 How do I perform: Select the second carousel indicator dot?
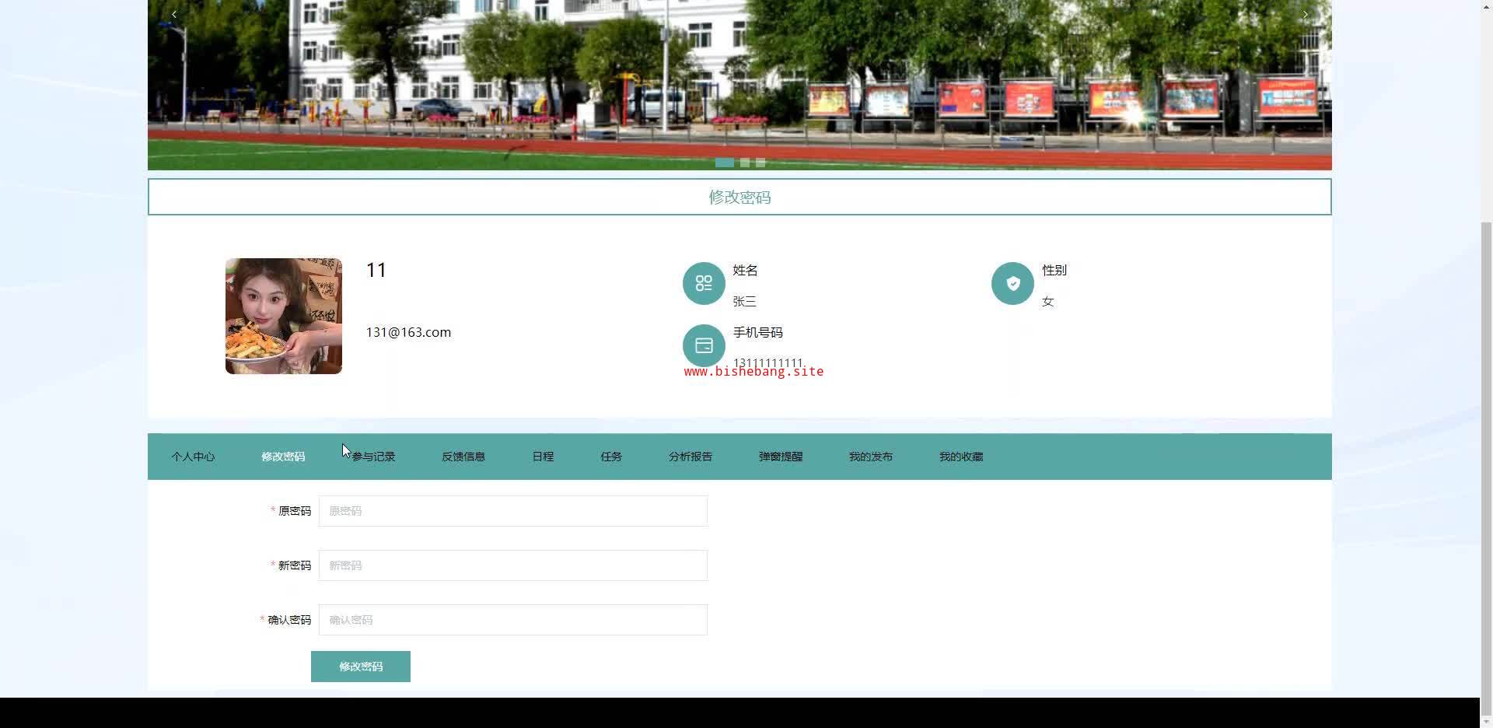pyautogui.click(x=745, y=163)
